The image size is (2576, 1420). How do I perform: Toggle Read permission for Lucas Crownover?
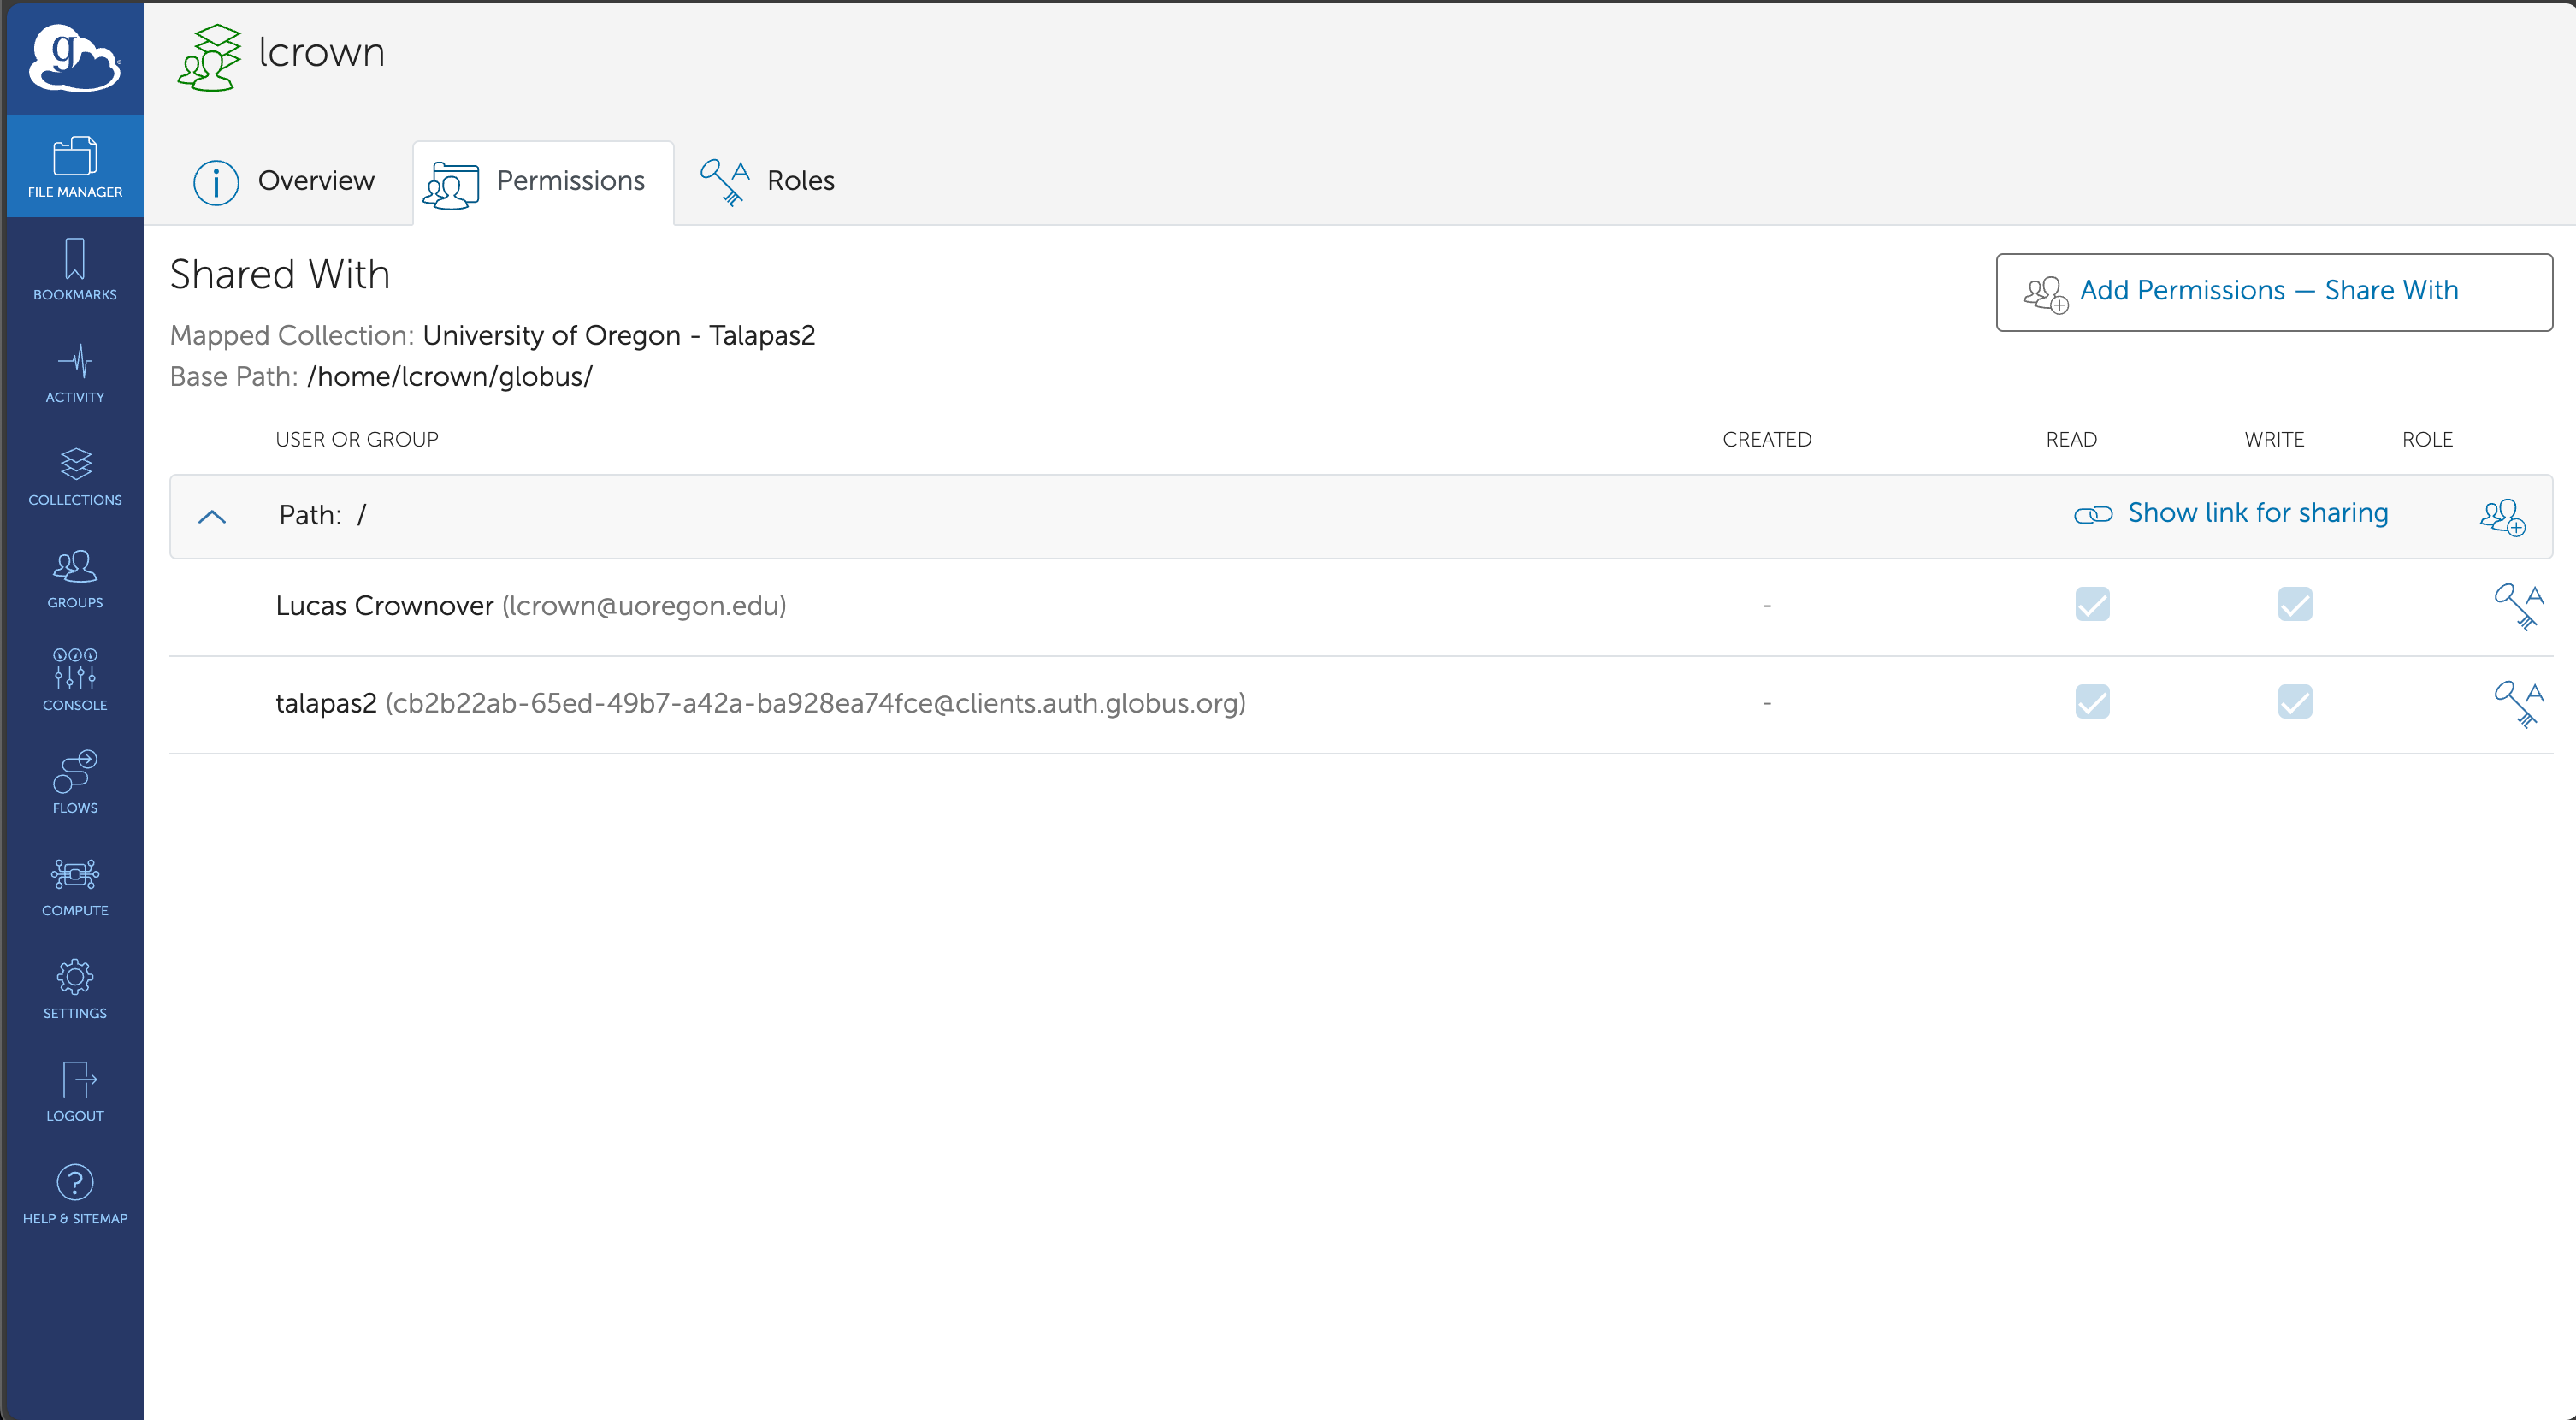click(x=2092, y=601)
